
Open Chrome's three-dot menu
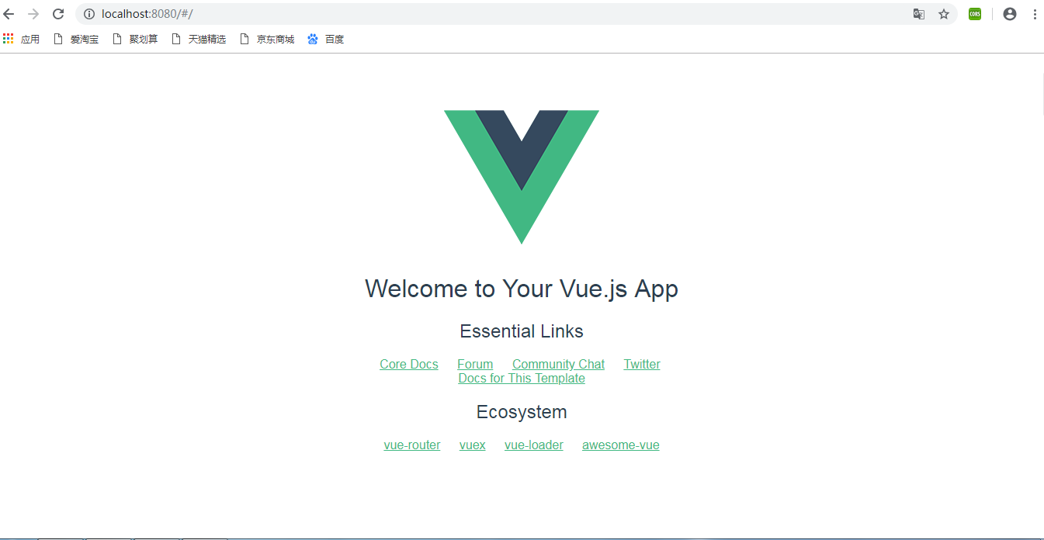(x=1035, y=14)
